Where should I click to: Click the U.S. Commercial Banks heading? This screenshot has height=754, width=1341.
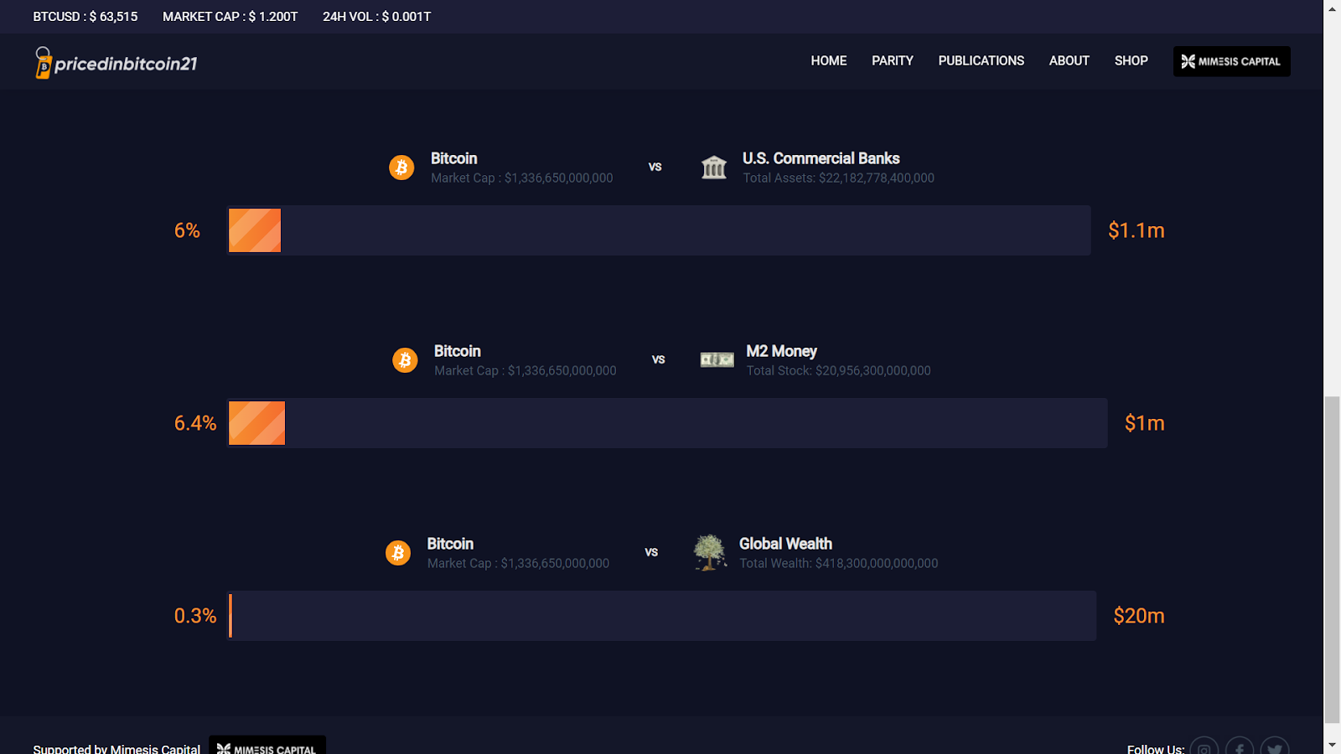click(821, 158)
